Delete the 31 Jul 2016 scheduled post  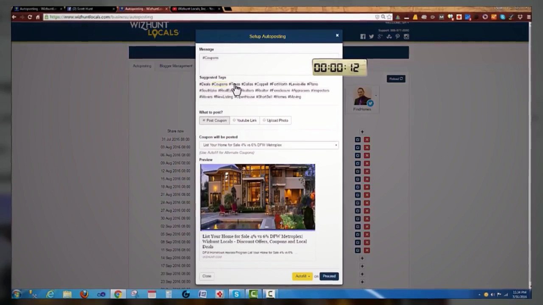pyautogui.click(x=367, y=139)
